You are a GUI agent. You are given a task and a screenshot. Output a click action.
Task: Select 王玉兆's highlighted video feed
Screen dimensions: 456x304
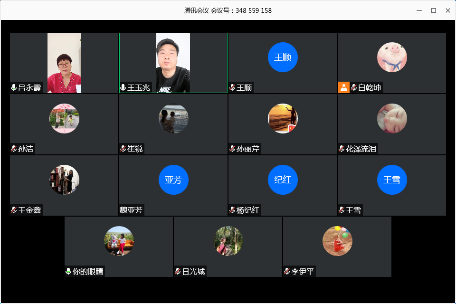[x=173, y=63]
